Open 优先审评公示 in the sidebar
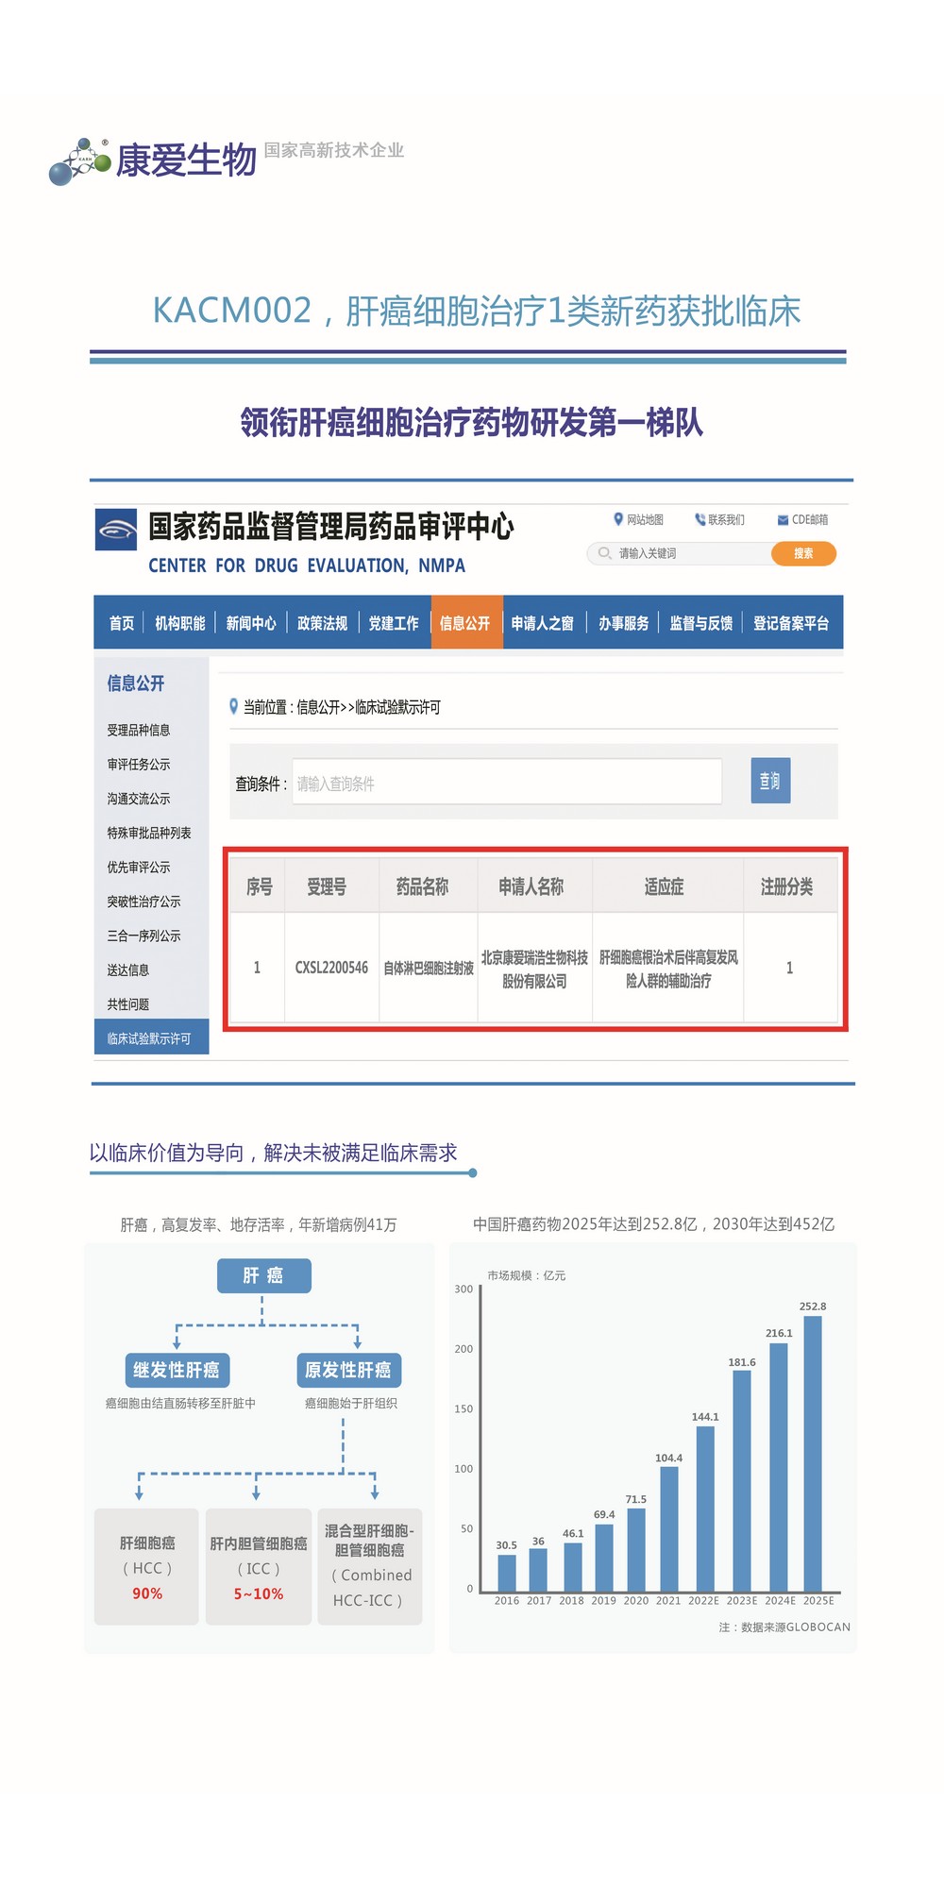944x1888 pixels. tap(139, 867)
